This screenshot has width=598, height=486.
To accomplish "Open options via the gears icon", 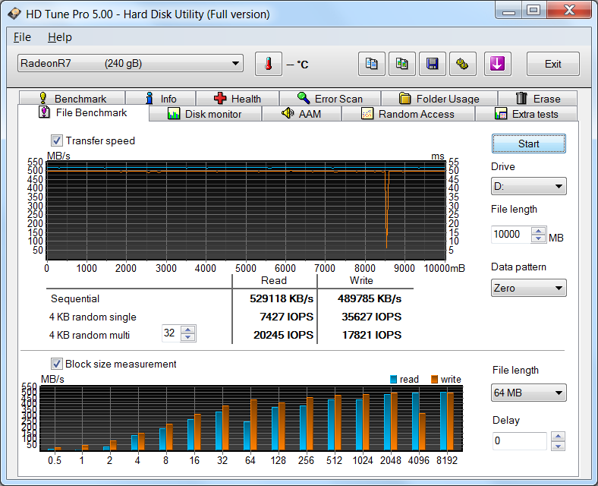I will click(x=462, y=65).
